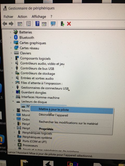The image size is (125, 166).
Task: Click the Contrôleurs de stockage icon
Action: click(17, 73)
